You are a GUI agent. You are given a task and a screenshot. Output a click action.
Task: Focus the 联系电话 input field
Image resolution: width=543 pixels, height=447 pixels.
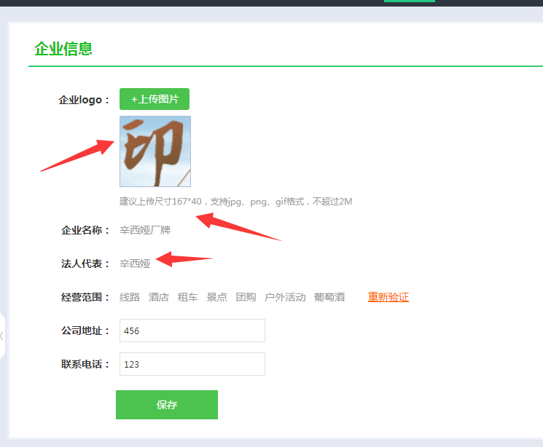point(192,364)
